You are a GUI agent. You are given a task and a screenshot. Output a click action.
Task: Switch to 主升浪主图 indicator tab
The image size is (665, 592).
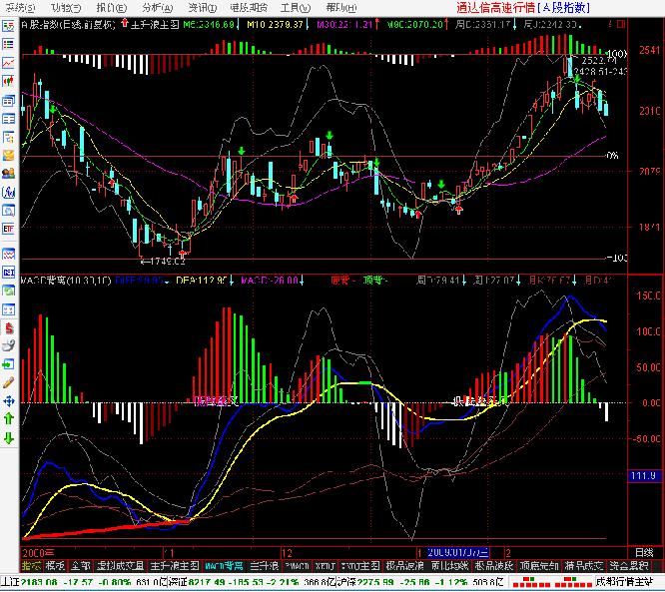coord(175,566)
